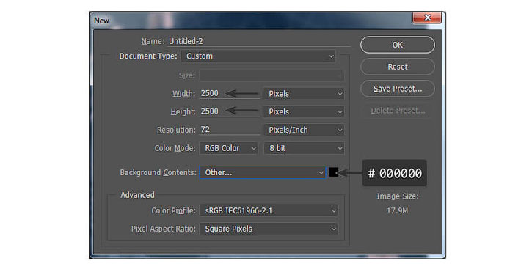
Task: Open the 8 bit depth dropdown
Action: (x=304, y=148)
